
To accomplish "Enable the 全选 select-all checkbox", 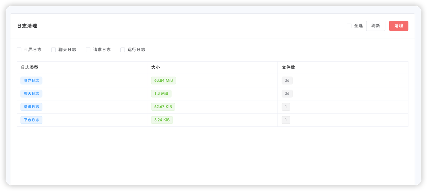I will coord(349,26).
